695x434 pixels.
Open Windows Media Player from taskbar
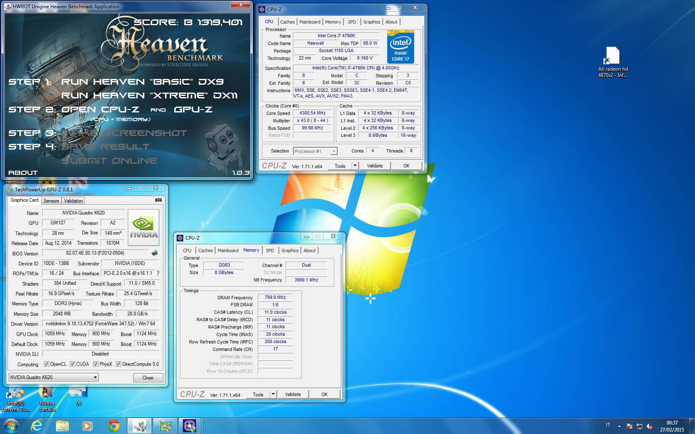tap(87, 426)
